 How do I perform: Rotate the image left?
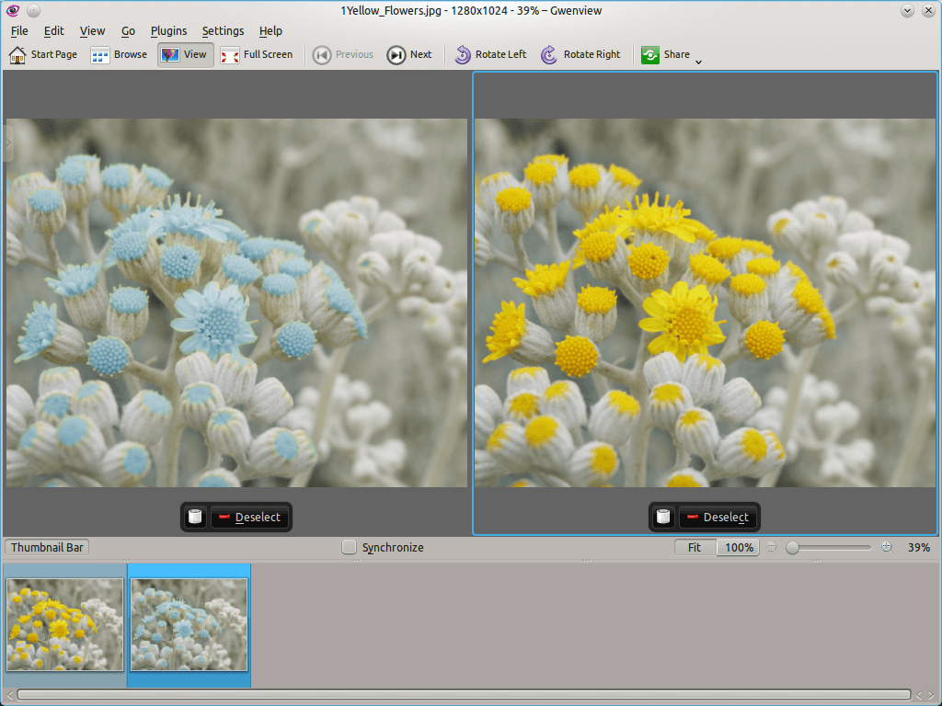pos(490,54)
